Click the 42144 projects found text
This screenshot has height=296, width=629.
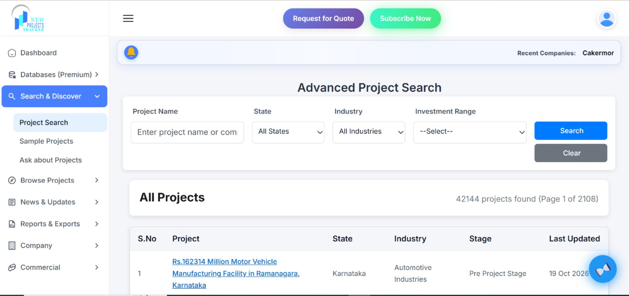click(x=527, y=199)
